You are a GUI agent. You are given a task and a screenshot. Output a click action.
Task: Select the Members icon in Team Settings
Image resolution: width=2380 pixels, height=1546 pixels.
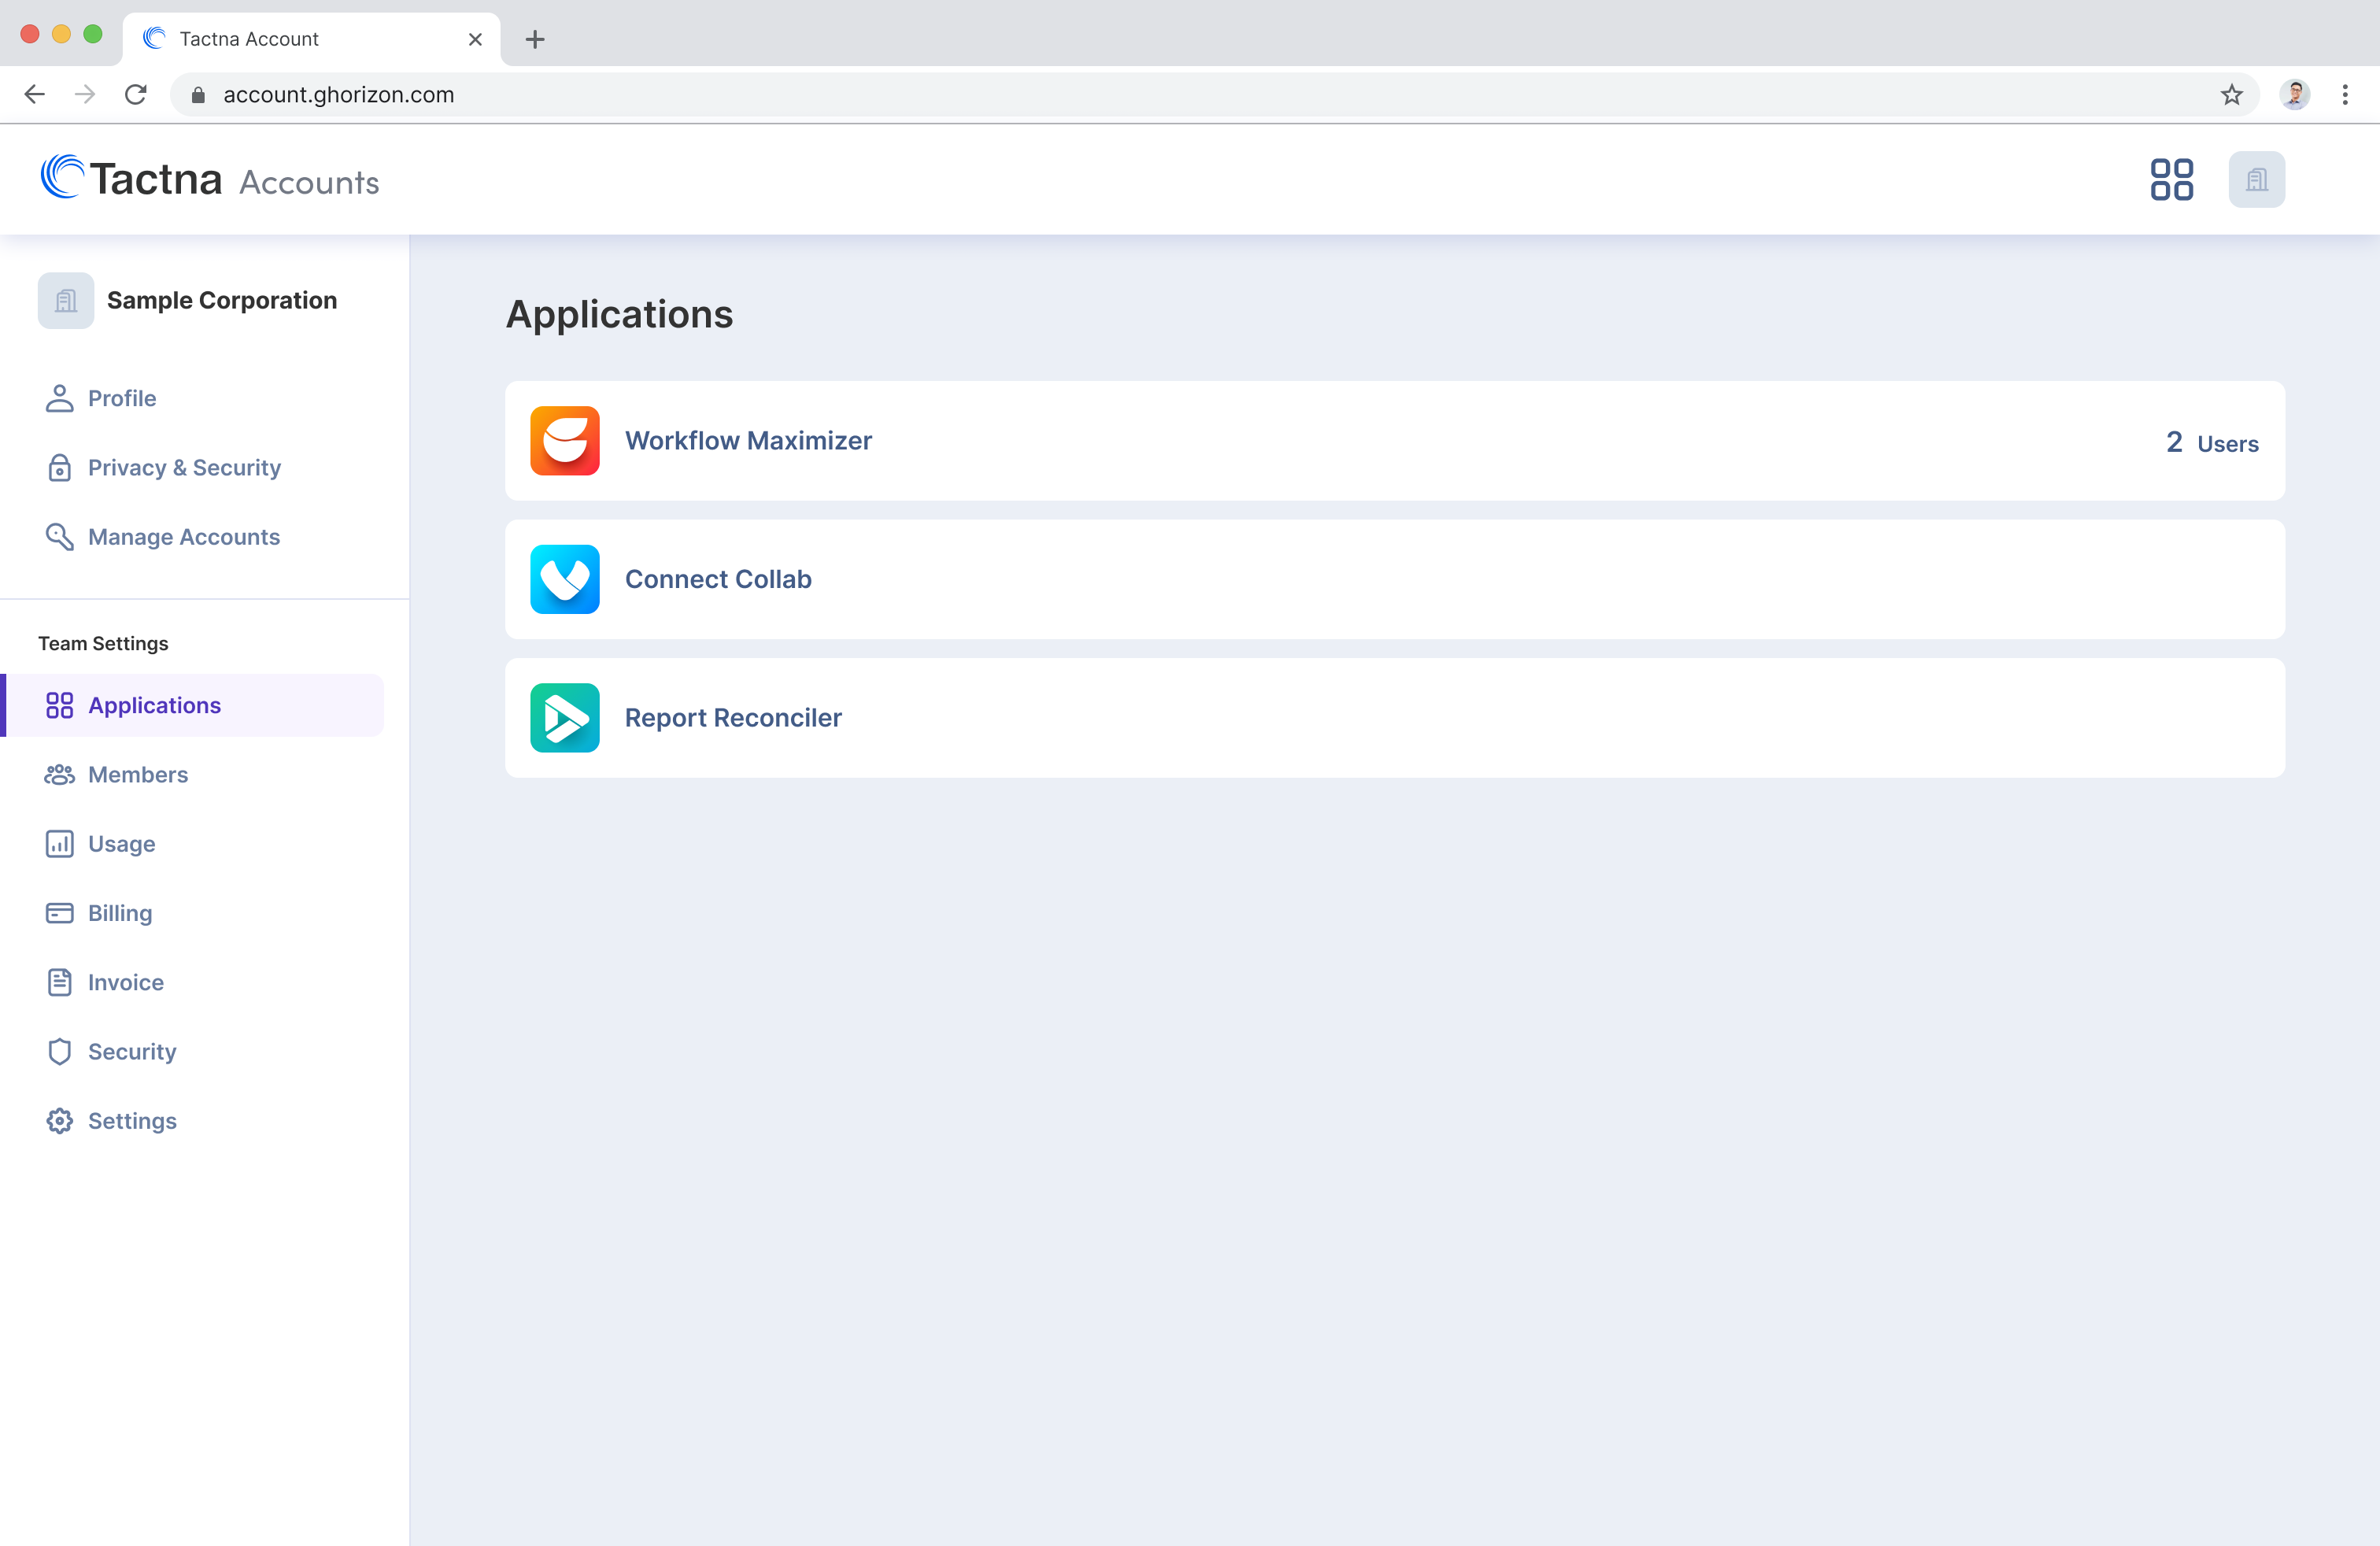point(59,774)
